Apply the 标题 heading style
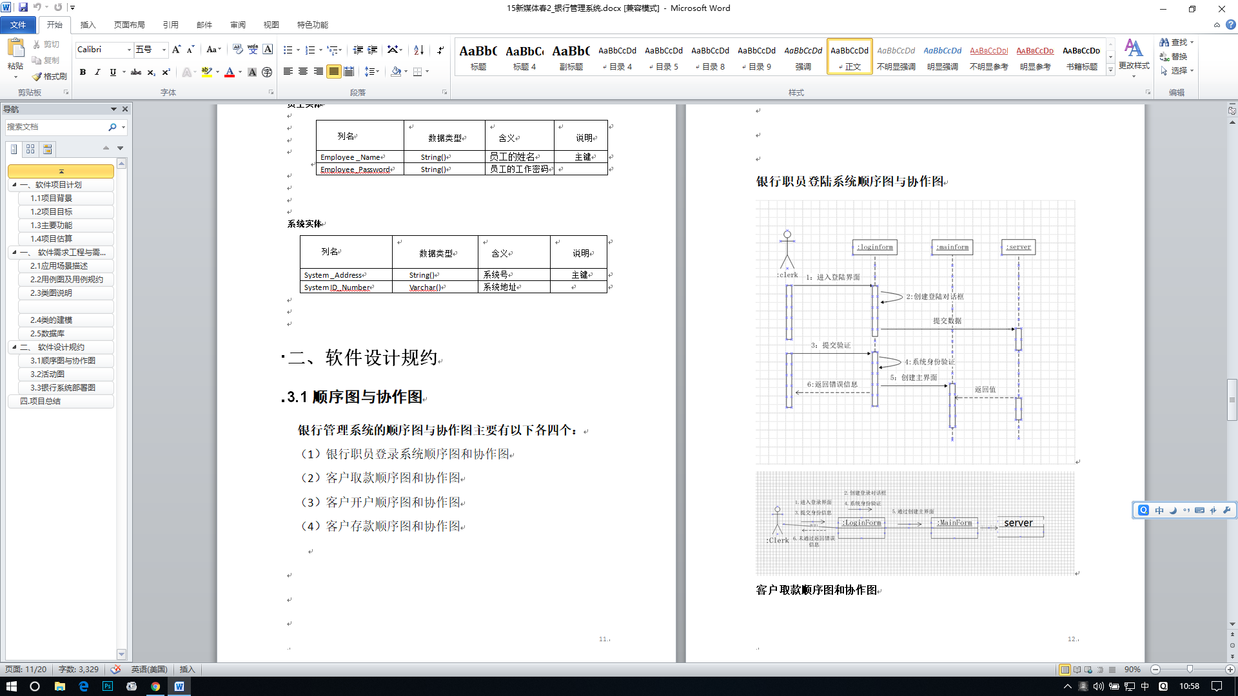Image resolution: width=1238 pixels, height=696 pixels. coord(478,57)
